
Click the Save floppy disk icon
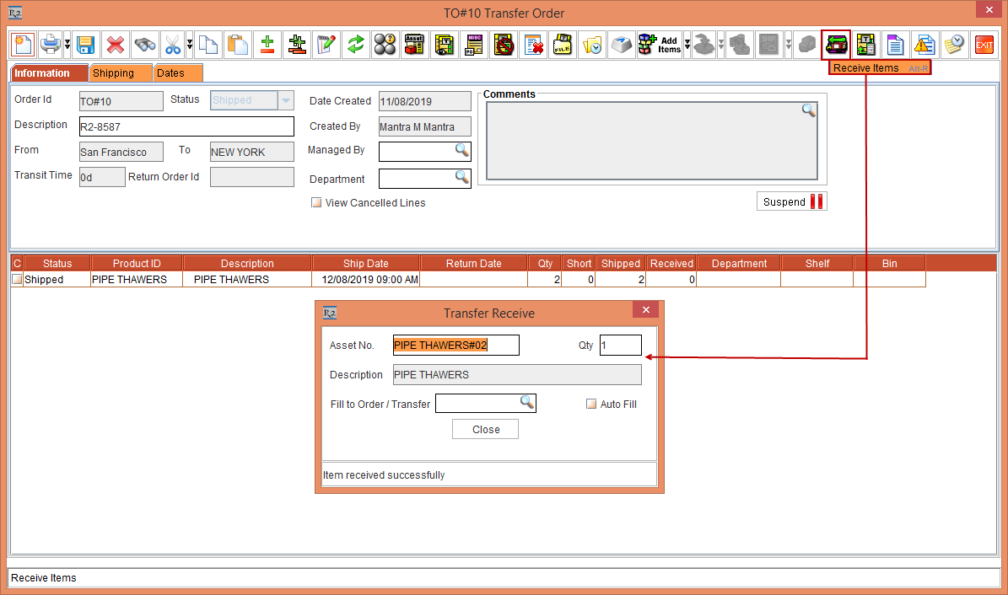point(84,45)
